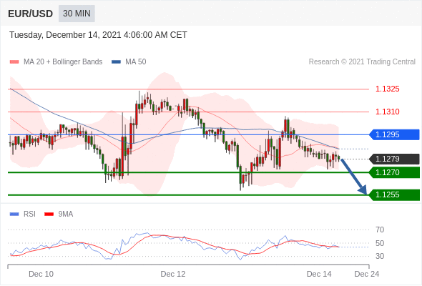Toggle the MA 50 legend label

(x=136, y=62)
